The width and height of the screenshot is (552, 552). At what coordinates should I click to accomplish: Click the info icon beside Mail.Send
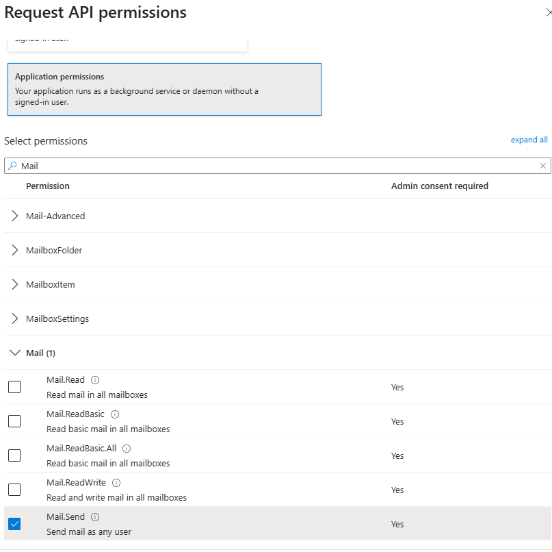(95, 517)
